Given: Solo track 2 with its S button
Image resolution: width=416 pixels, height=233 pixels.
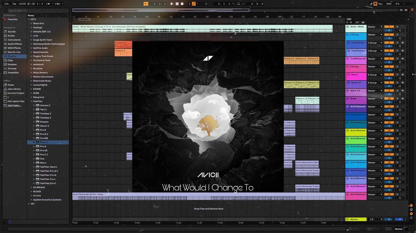Looking at the screenshot, I should 397,35.
